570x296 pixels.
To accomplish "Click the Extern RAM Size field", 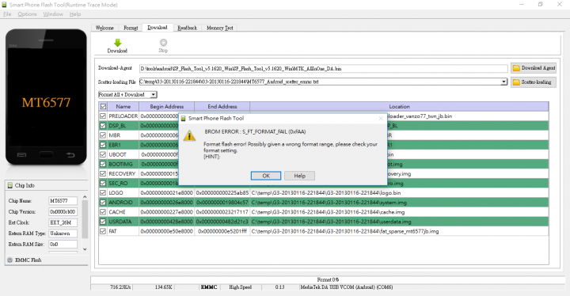I will tap(63, 245).
